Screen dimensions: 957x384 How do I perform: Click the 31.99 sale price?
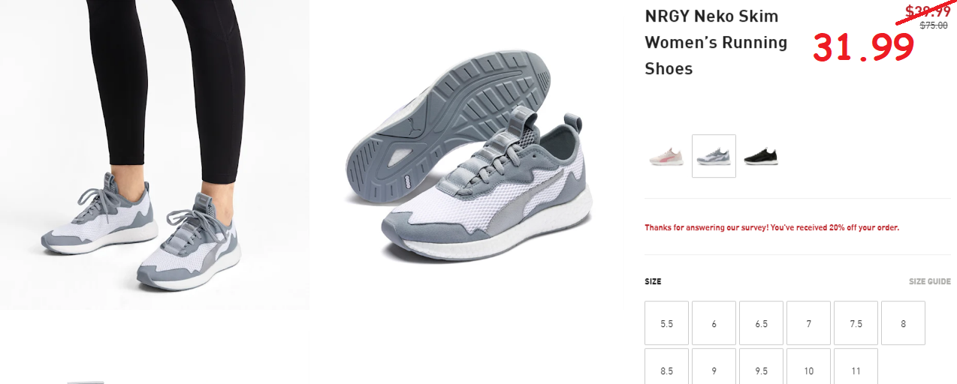864,48
